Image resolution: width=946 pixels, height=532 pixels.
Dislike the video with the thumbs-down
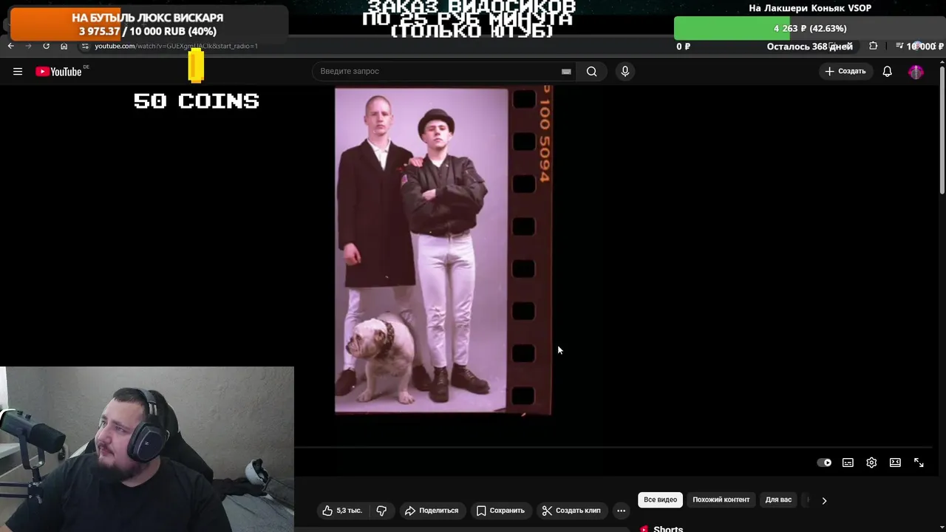click(x=381, y=511)
